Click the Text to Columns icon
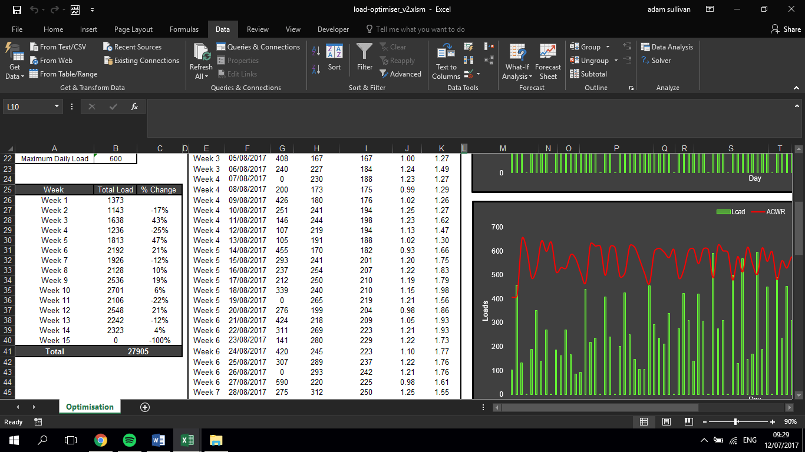 pyautogui.click(x=445, y=59)
